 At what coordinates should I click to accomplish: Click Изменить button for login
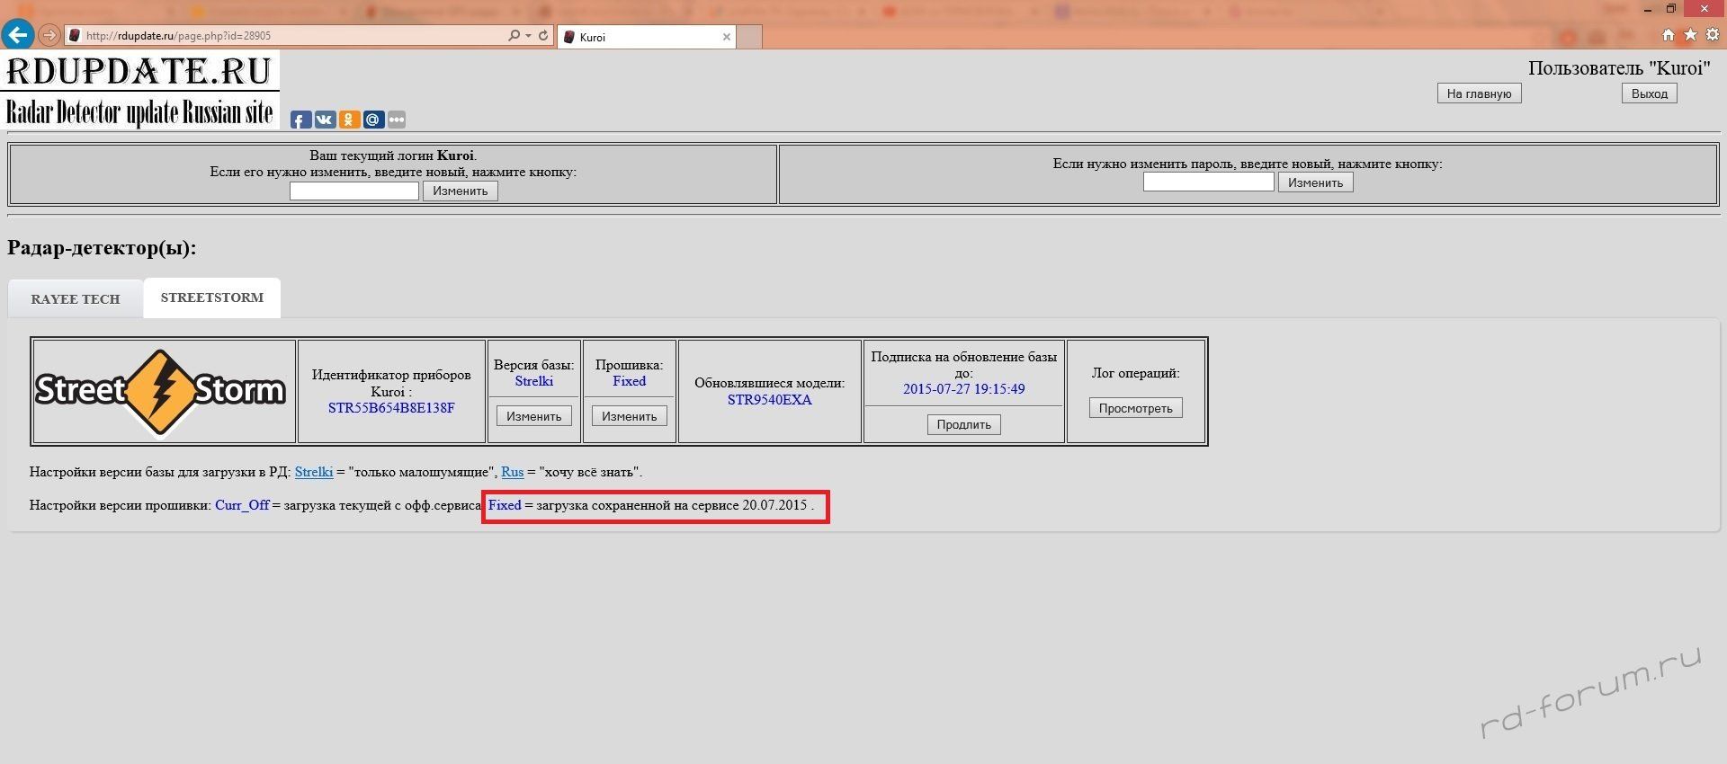pos(461,191)
